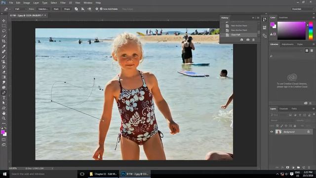Select the Pen tool in toolbox

[x=3, y=92]
